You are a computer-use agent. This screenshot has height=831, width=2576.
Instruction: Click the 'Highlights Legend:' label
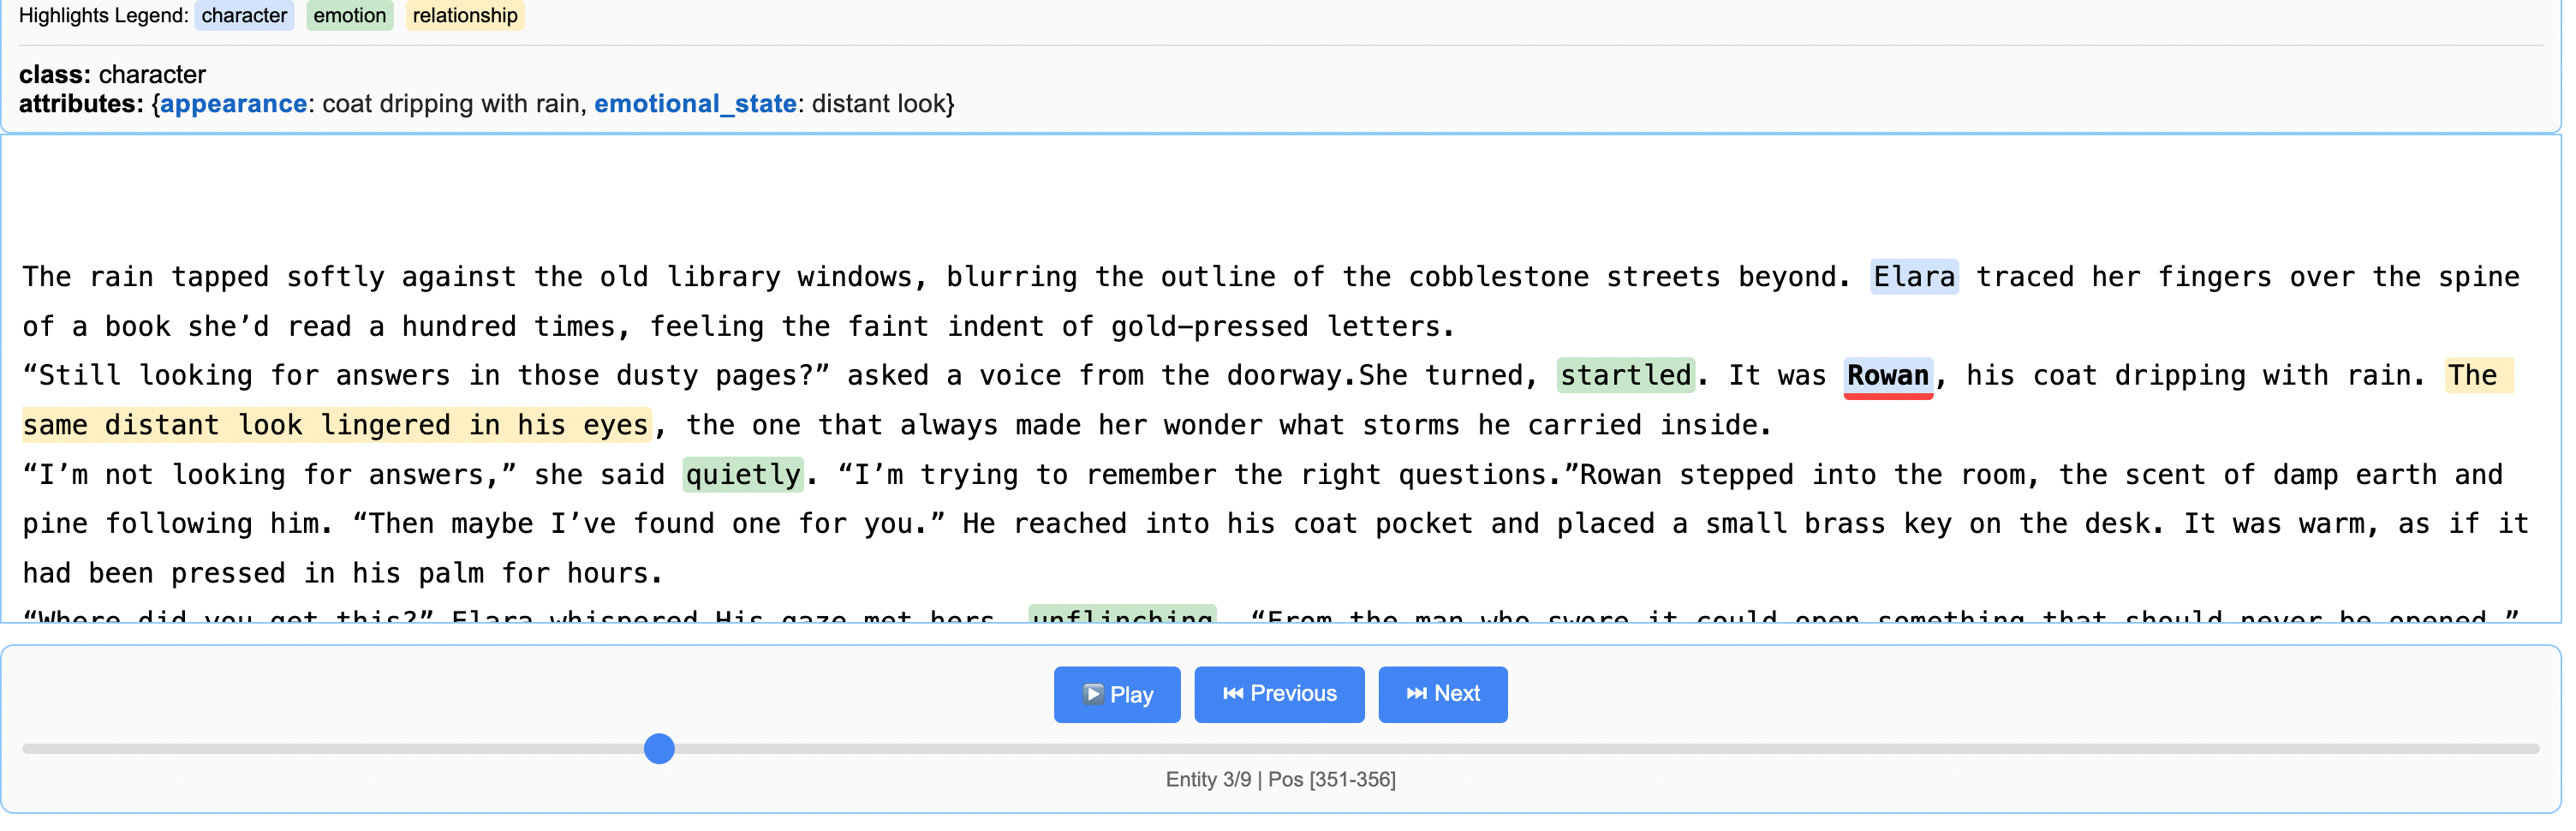[x=104, y=16]
